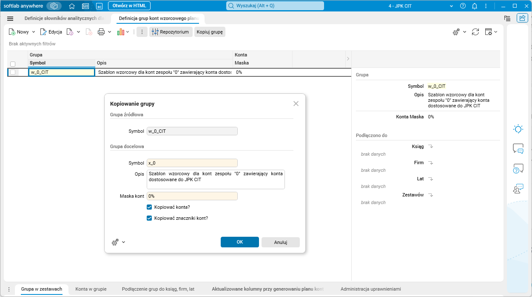Expand the chart dropdown arrow
Image resolution: width=532 pixels, height=297 pixels.
coord(128,32)
